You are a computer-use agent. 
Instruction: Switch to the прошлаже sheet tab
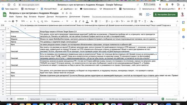[x=36, y=99]
